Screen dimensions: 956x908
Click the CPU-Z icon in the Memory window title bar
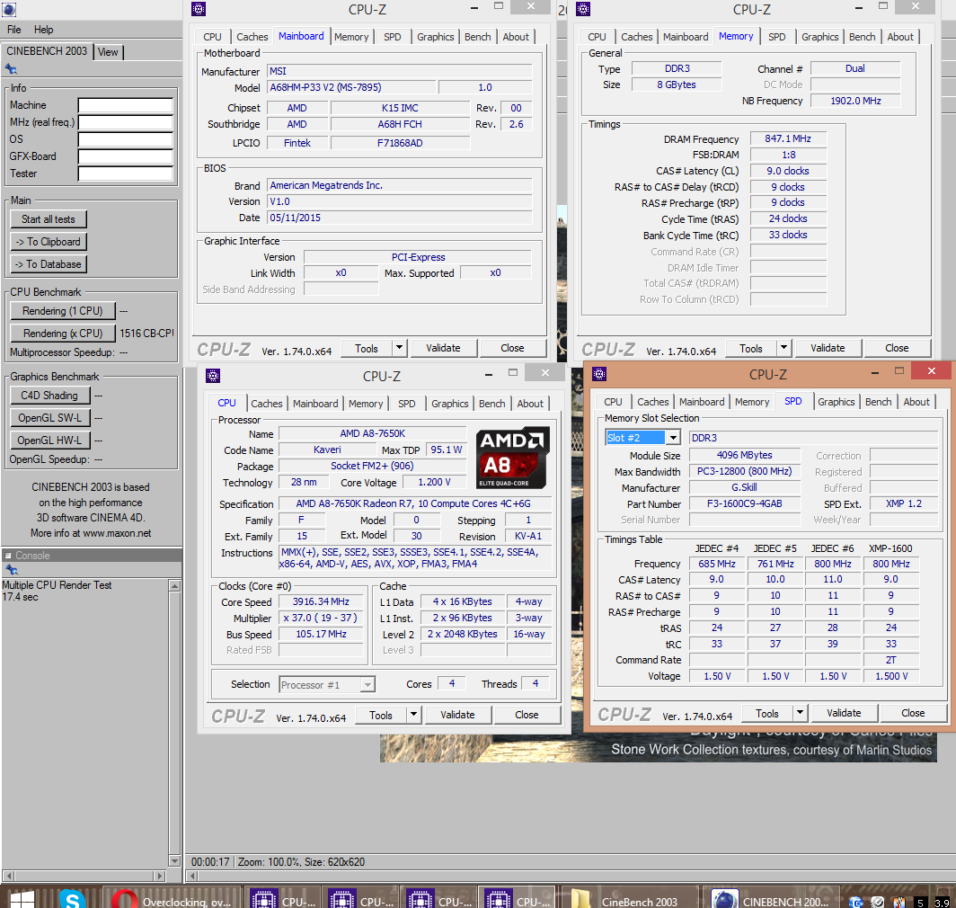click(583, 9)
